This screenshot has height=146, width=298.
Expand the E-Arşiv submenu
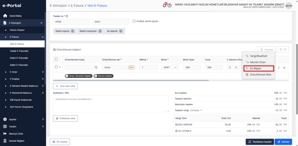pos(43,72)
